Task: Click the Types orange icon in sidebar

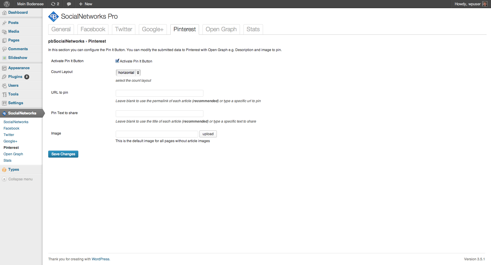Action: pos(4,170)
